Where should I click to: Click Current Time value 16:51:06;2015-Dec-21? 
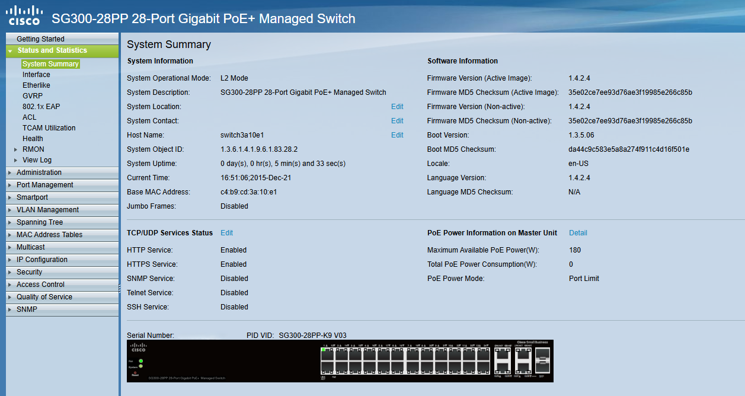(257, 178)
